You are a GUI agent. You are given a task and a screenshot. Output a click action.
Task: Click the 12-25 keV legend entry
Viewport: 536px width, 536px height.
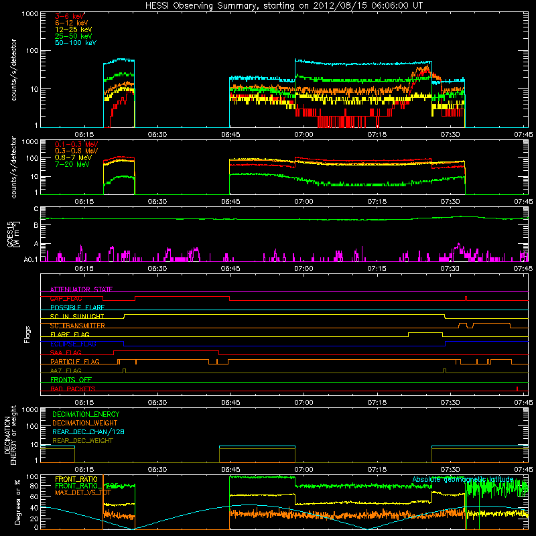(x=74, y=29)
